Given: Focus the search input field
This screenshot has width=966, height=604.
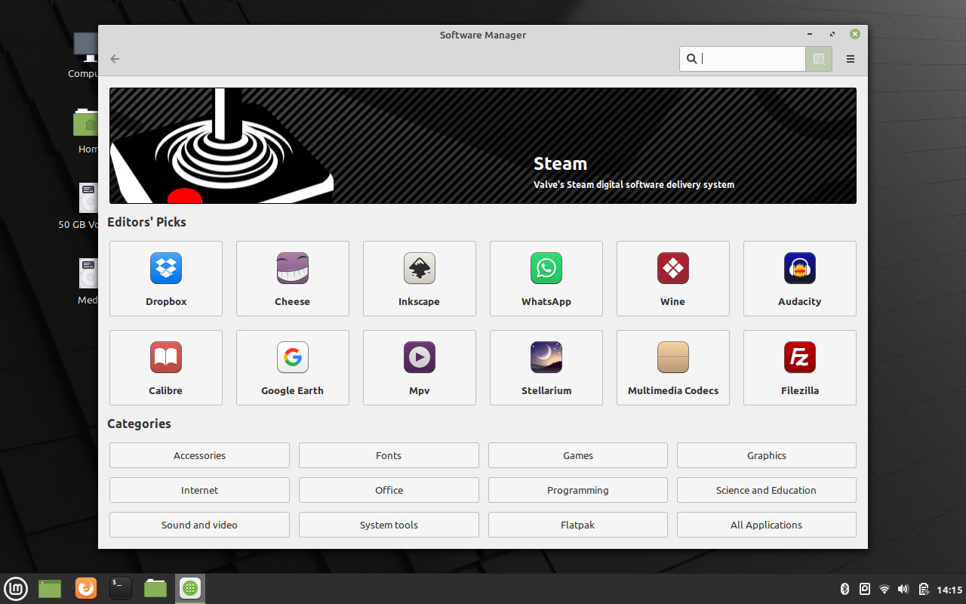Looking at the screenshot, I should point(743,59).
